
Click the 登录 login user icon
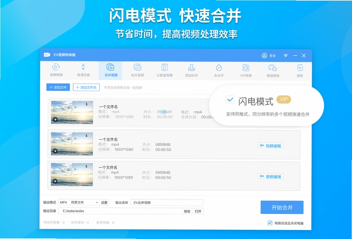264,55
